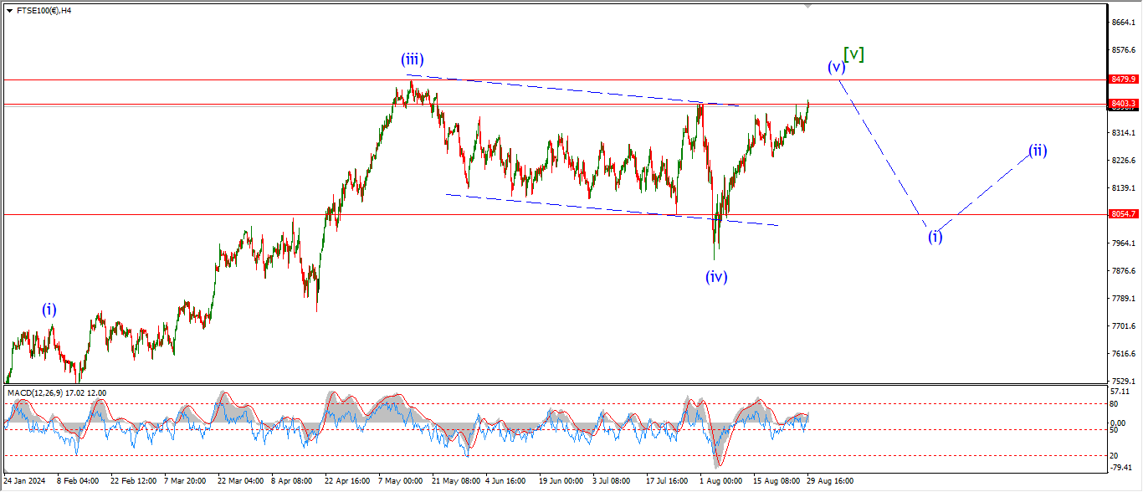Click the triangle before the FTSE100 title

[9, 11]
